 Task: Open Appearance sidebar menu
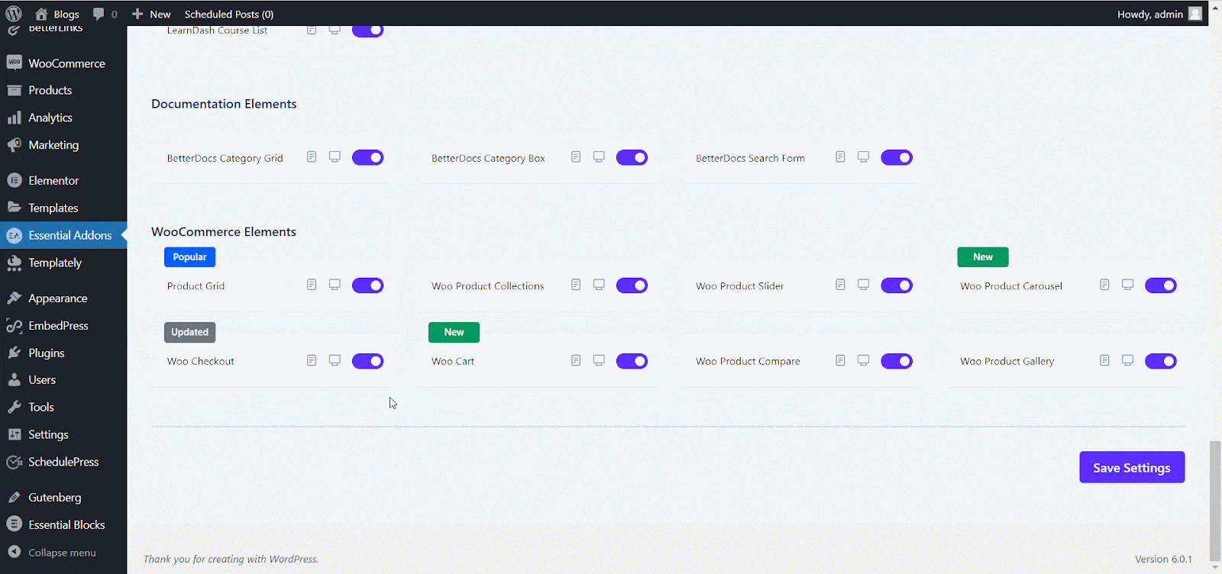(x=63, y=298)
